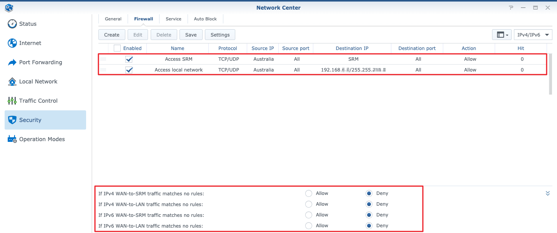Open Operation Modes settings

tap(42, 139)
